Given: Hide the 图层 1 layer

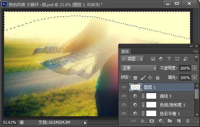Looking at the screenshot, I should 124,87.
